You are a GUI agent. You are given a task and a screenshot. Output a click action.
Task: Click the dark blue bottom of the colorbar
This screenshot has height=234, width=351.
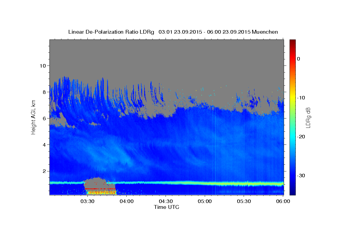[292, 192]
